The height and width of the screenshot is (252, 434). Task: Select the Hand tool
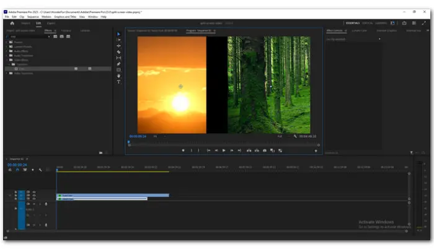pyautogui.click(x=119, y=76)
